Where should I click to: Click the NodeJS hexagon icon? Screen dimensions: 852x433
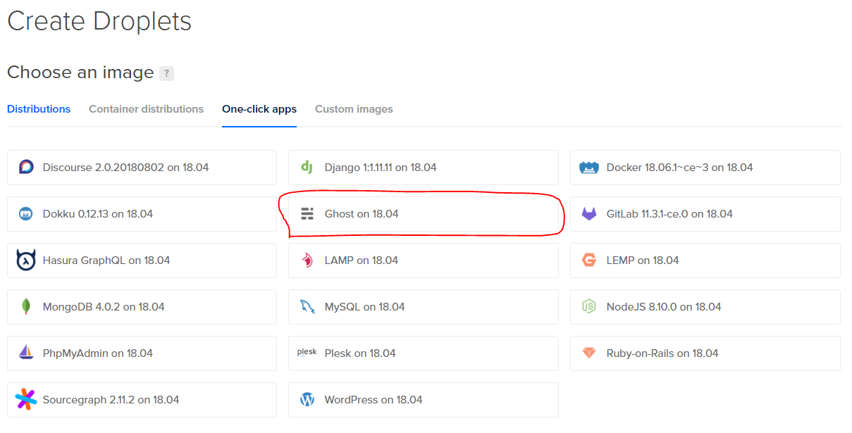(588, 307)
